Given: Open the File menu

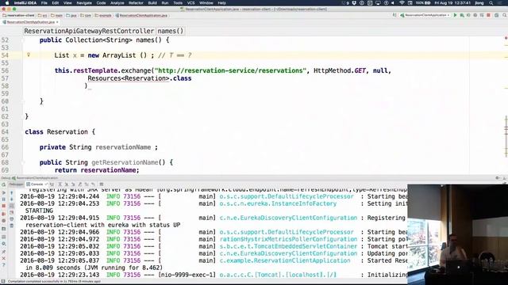Looking at the screenshot, I should click(x=44, y=3).
